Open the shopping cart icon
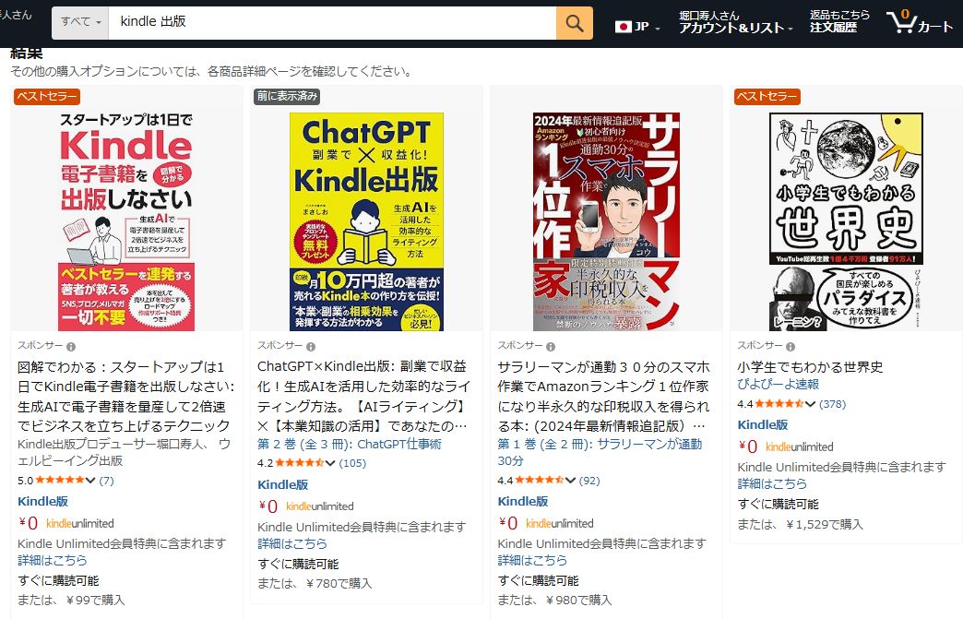 (x=919, y=22)
